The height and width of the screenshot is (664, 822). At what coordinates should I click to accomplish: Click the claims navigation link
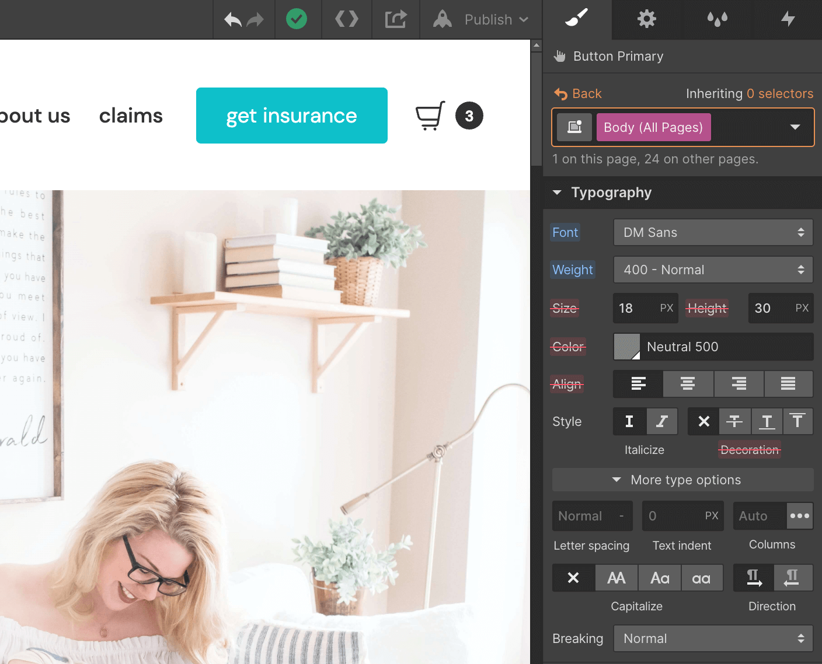(131, 116)
